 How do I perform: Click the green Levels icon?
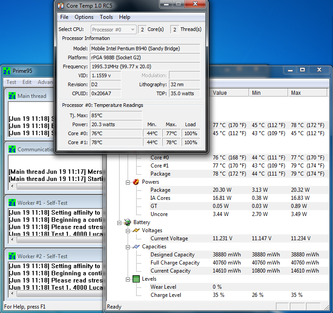coord(136,279)
